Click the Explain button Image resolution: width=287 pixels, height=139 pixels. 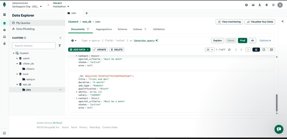point(218,41)
